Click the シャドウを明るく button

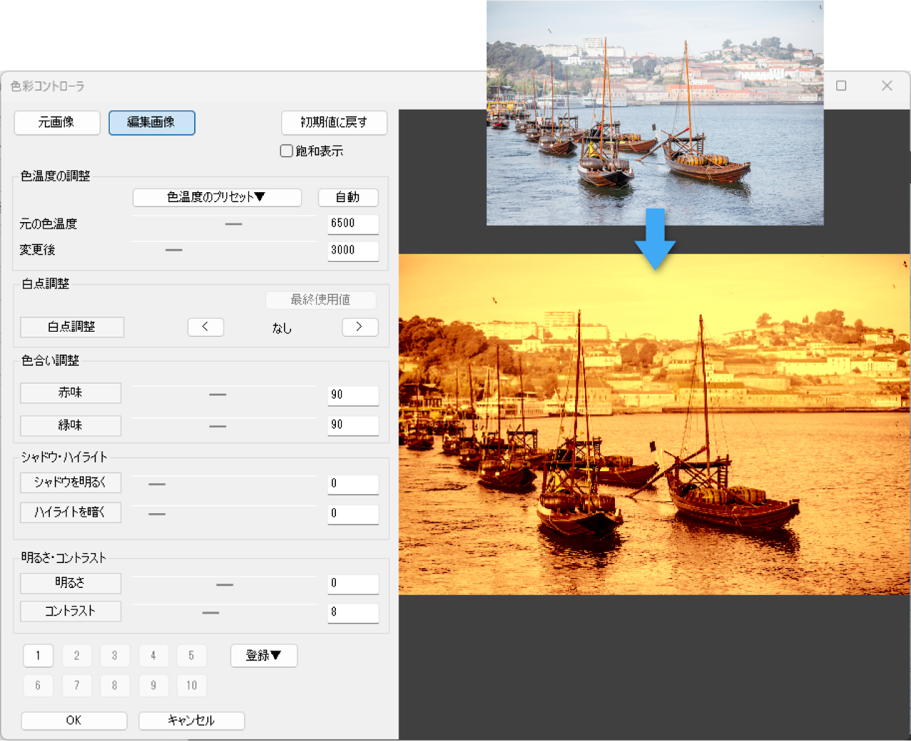[70, 483]
